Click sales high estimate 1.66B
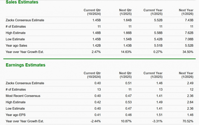The height and width of the screenshot is (125, 199). coord(127,33)
